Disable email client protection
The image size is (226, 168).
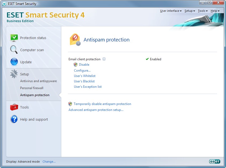[84, 65]
